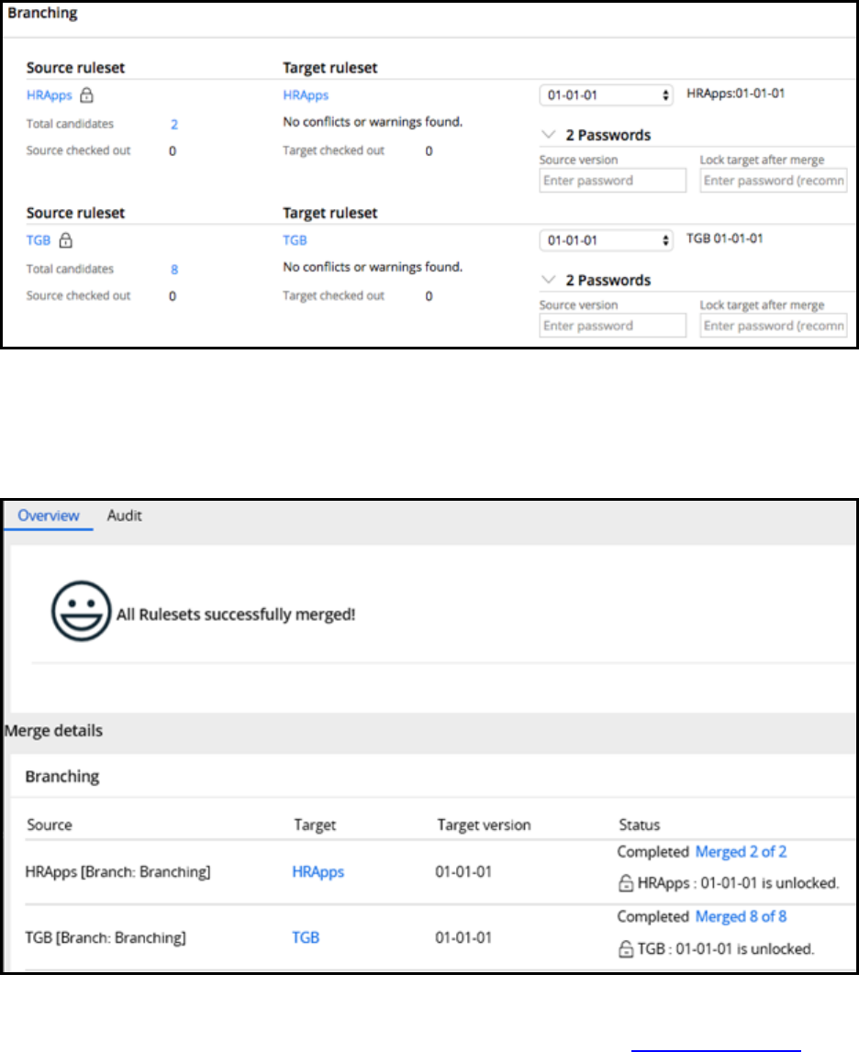Focus the TGB Lock target after merge password field
This screenshot has width=859, height=1052.
click(x=774, y=326)
